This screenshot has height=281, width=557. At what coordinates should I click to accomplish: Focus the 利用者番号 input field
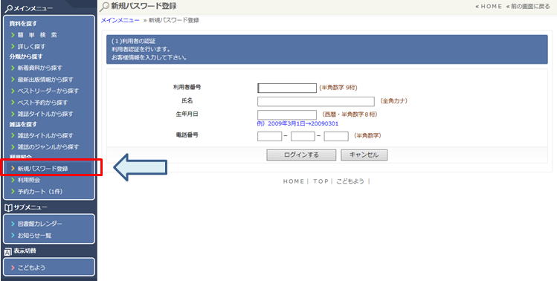(287, 88)
